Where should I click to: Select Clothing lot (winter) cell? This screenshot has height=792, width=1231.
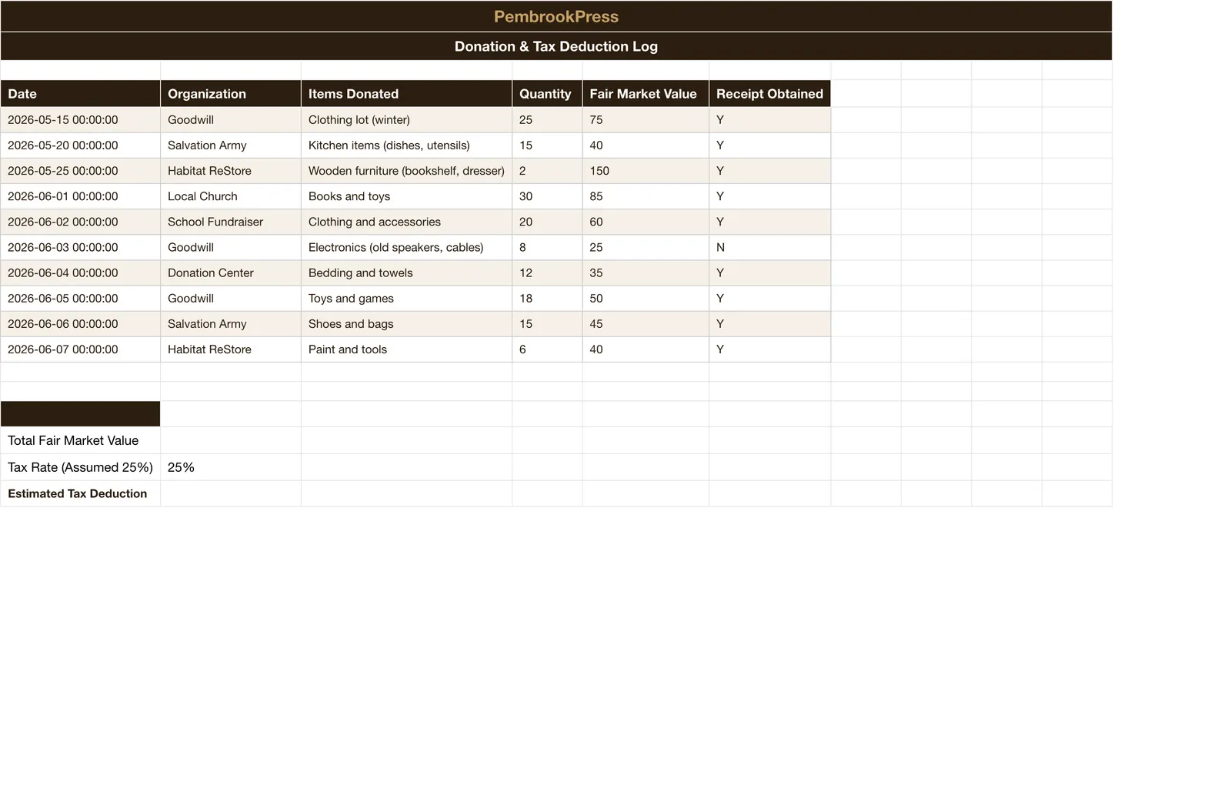pyautogui.click(x=406, y=120)
